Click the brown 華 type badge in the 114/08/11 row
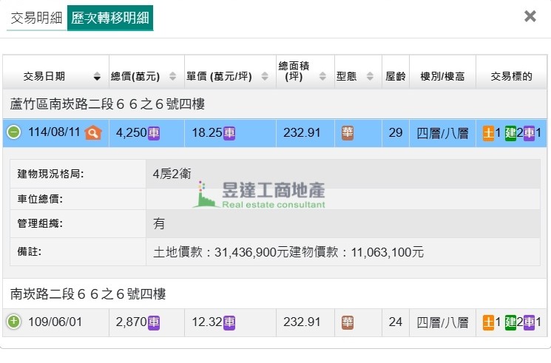The height and width of the screenshot is (363, 551). coord(348,133)
